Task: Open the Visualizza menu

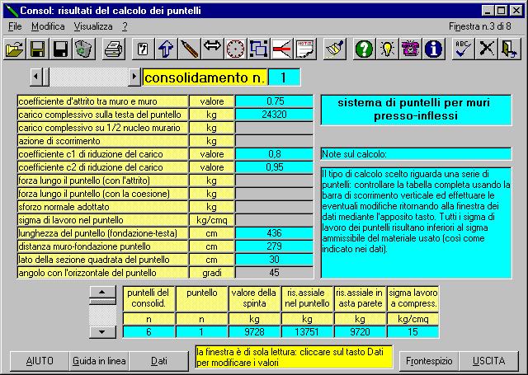Action: coord(93,26)
